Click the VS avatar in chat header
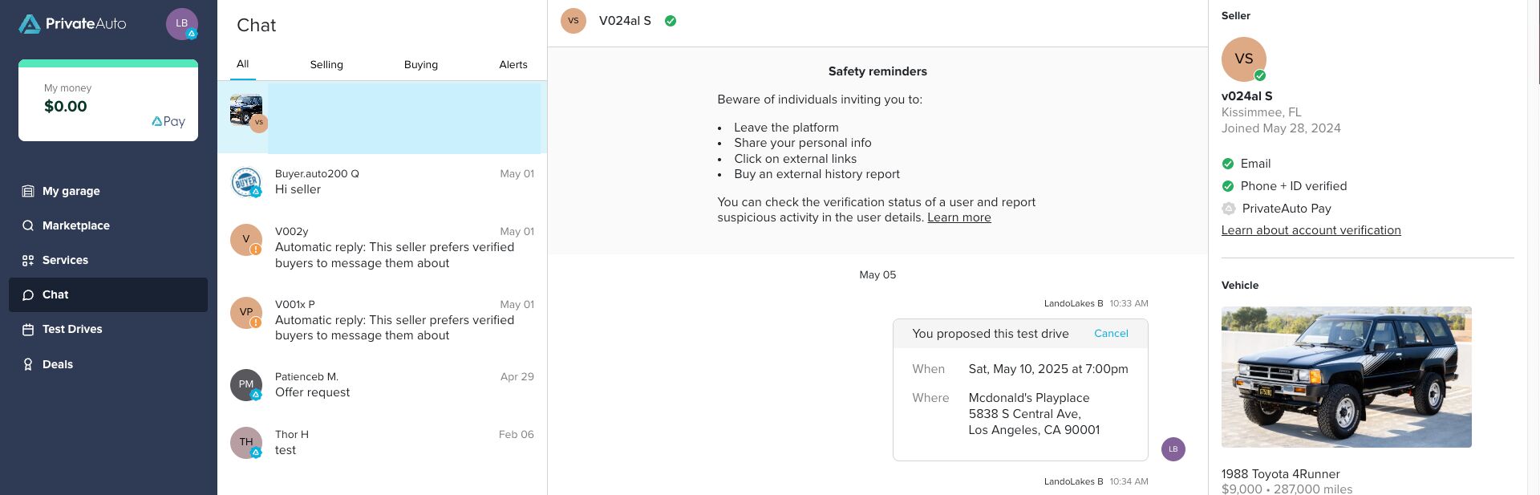The width and height of the screenshot is (1540, 495). [573, 21]
